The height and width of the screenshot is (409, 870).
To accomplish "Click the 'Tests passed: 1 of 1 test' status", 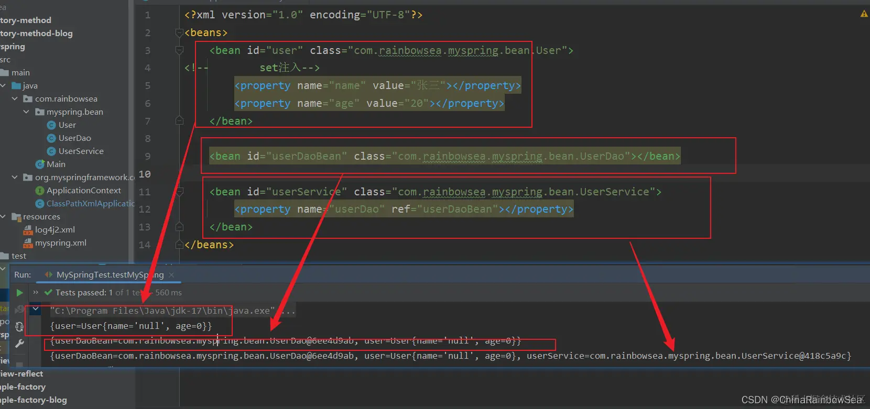I will (99, 293).
